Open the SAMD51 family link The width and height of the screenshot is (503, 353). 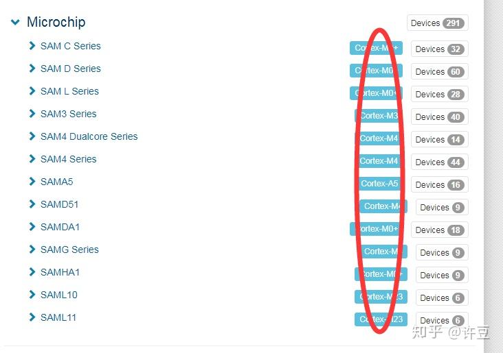tap(59, 204)
